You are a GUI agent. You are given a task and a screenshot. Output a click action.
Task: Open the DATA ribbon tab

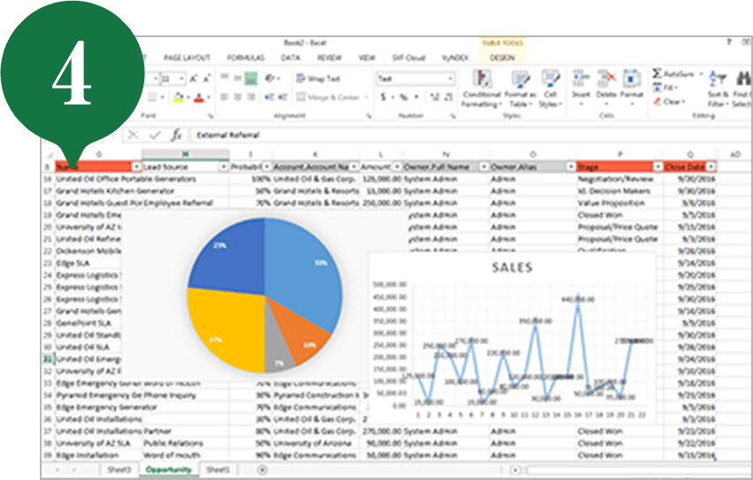pos(290,58)
